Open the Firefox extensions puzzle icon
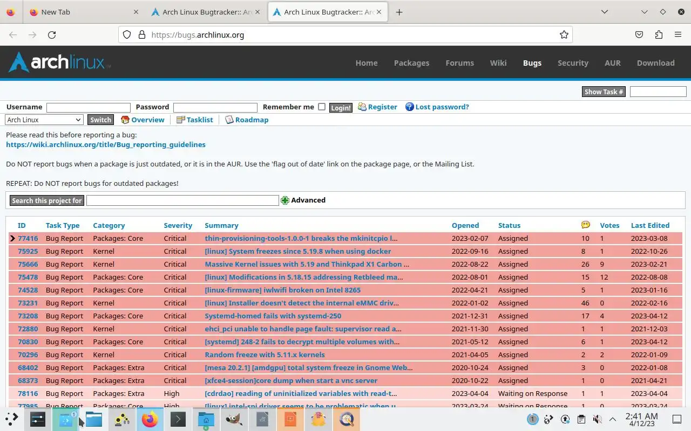Image resolution: width=691 pixels, height=431 pixels. [x=659, y=34]
